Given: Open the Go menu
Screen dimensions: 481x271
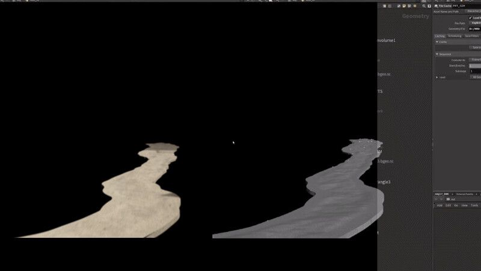Looking at the screenshot, I should click(x=456, y=205).
